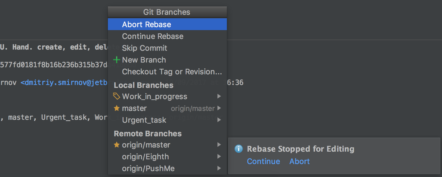Click the Continue link in notification
This screenshot has height=177, width=442.
pyautogui.click(x=263, y=161)
